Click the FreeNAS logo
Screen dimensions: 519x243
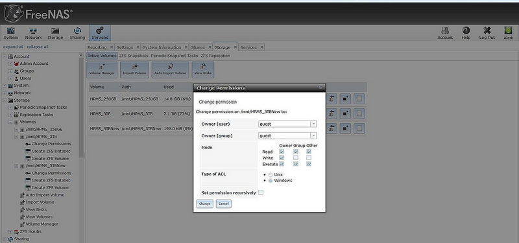coord(38,14)
